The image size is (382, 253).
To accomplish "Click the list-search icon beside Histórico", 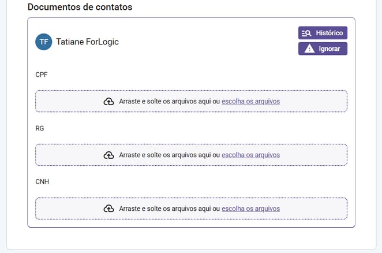I will [x=306, y=33].
